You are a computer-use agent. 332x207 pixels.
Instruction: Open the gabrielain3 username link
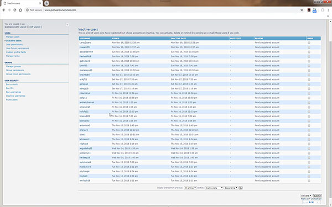(85, 61)
